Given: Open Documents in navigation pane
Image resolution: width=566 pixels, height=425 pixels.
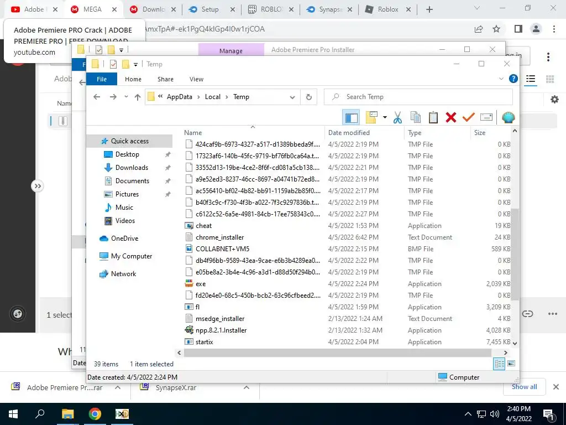Looking at the screenshot, I should pos(132,181).
